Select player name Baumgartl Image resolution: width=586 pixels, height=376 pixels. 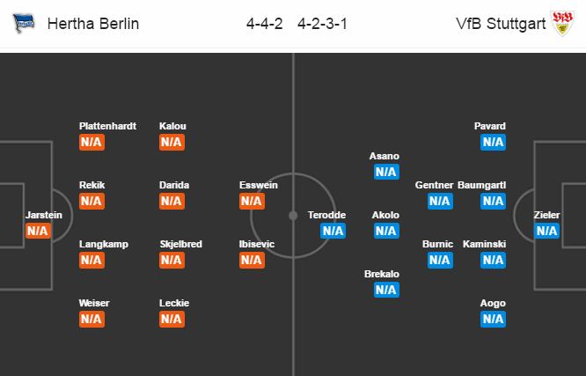pyautogui.click(x=481, y=185)
